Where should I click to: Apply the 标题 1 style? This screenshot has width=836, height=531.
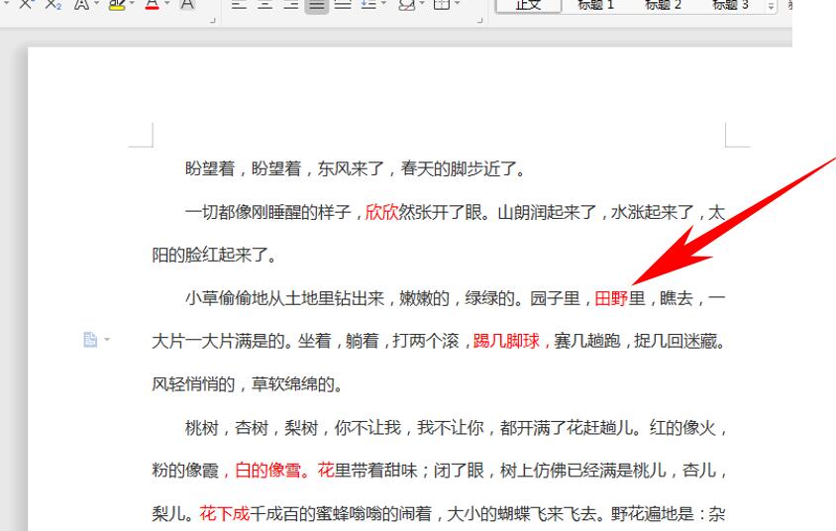tap(597, 6)
